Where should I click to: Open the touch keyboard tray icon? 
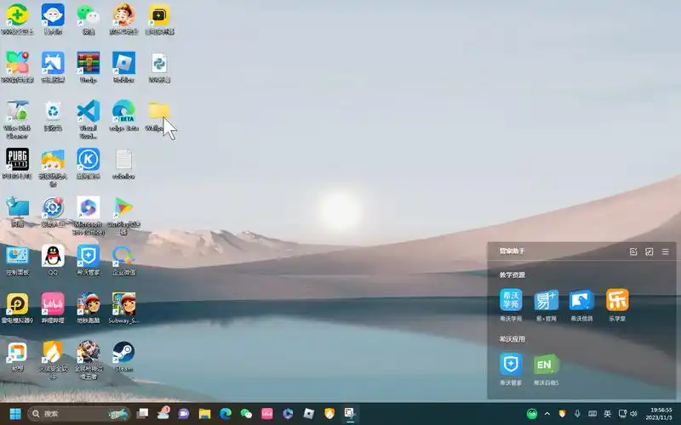592,414
